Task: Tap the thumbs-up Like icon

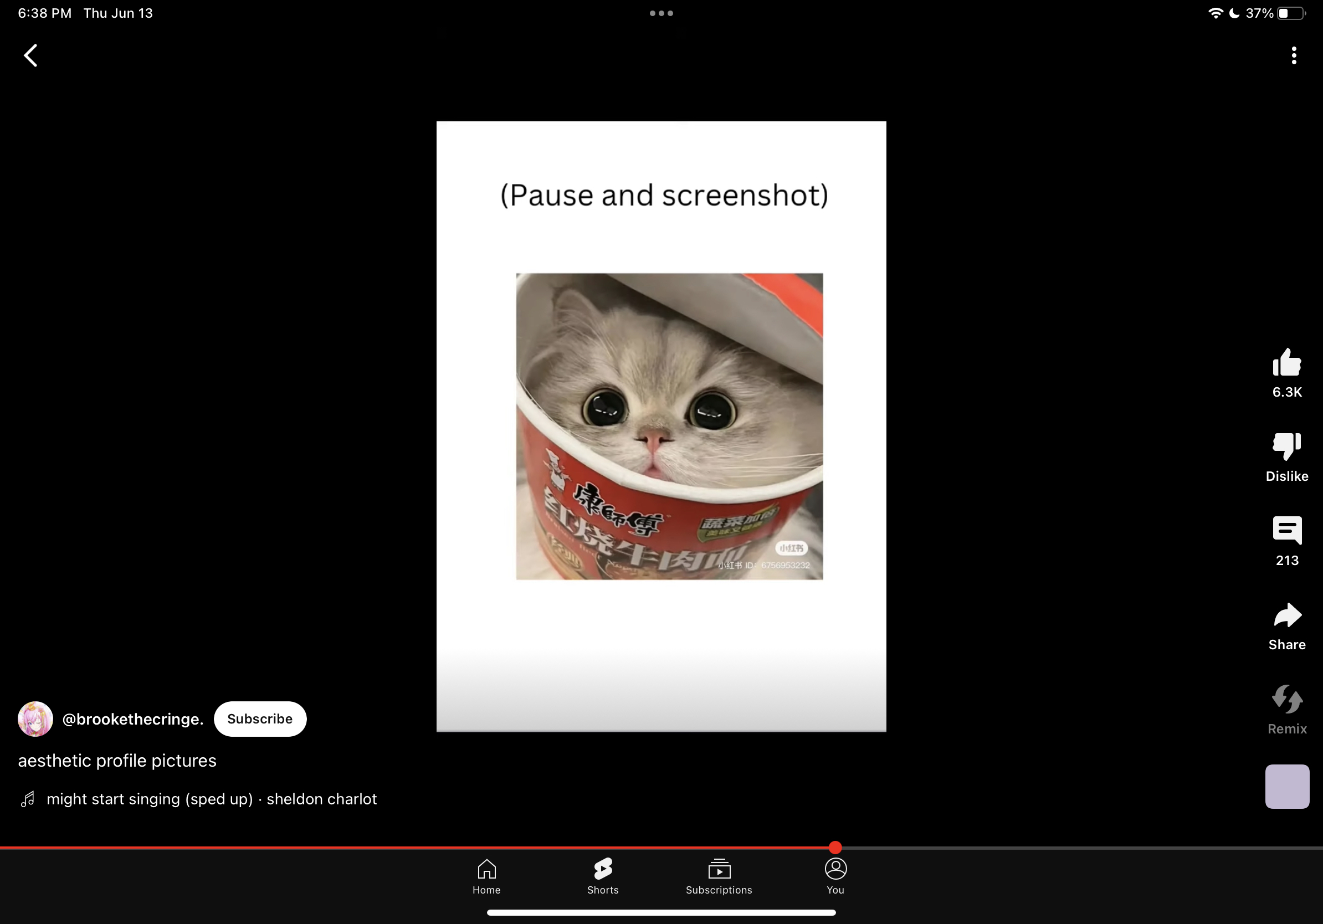Action: 1286,363
